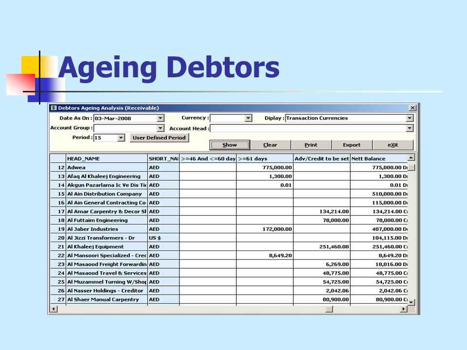
Task: Click the Print button
Action: (x=311, y=145)
